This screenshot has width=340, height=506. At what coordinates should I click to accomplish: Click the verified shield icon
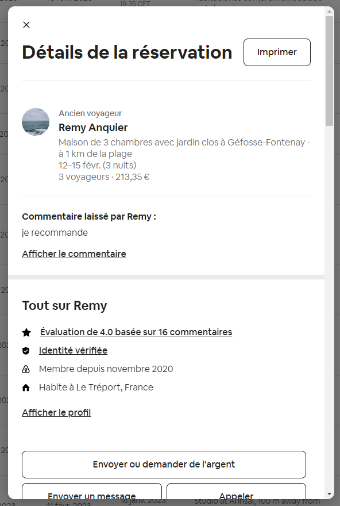pyautogui.click(x=26, y=351)
